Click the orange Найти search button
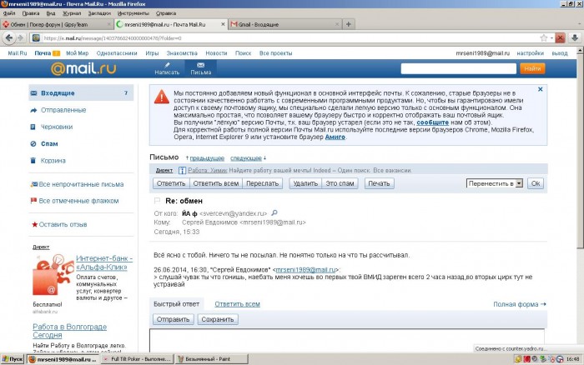Viewport: 584px width, 365px height. [532, 68]
